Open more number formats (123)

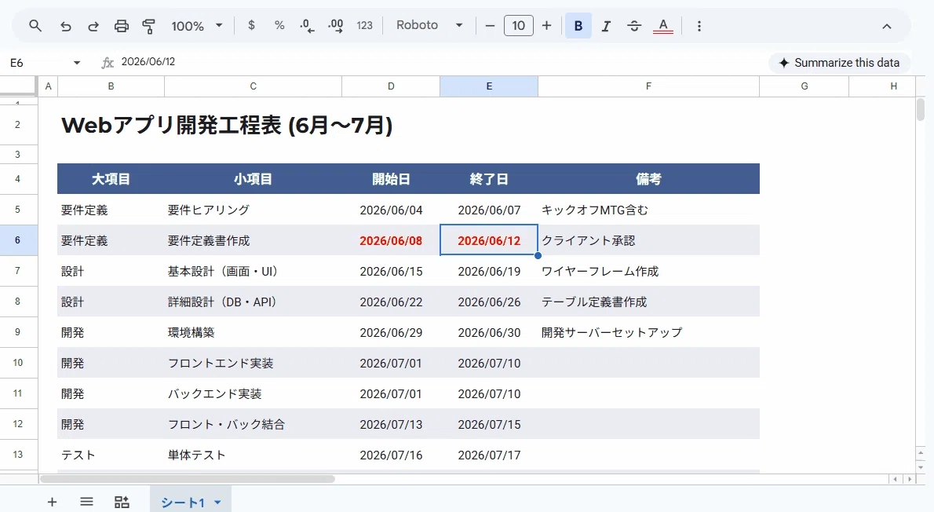[x=364, y=26]
